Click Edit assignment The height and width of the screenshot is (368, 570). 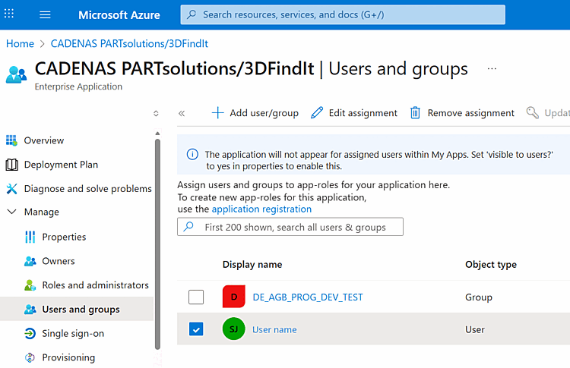point(354,113)
